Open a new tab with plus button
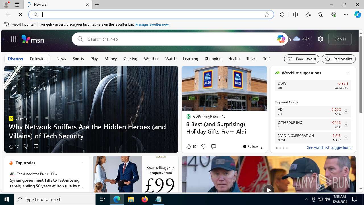 (97, 5)
